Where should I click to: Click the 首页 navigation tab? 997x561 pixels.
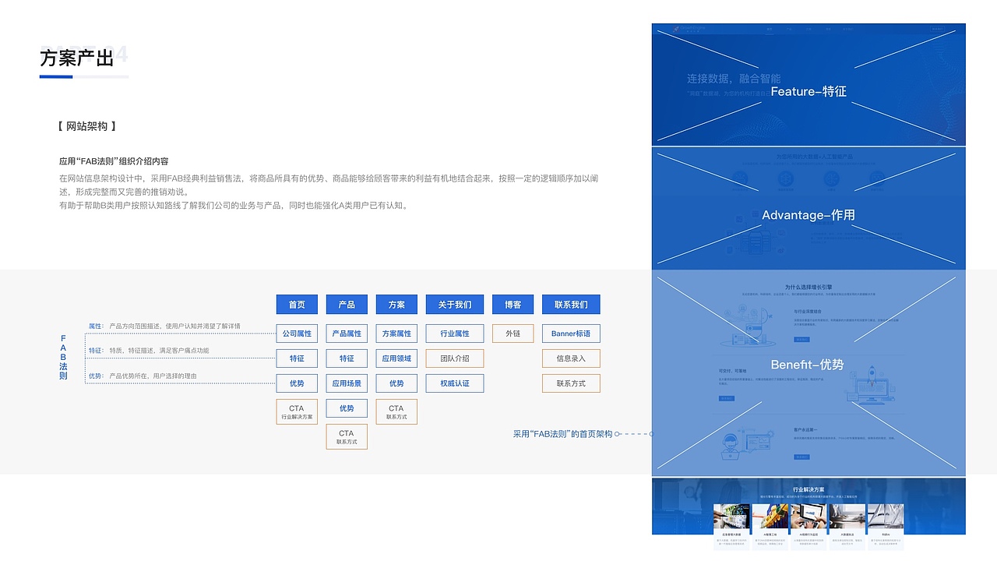296,305
